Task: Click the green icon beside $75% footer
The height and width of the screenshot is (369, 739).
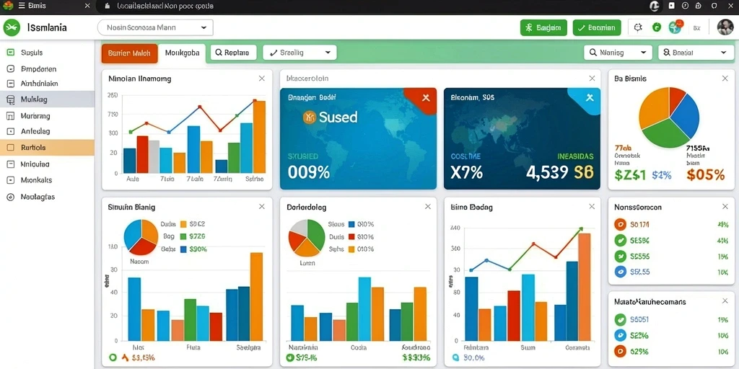Action: click(x=290, y=357)
